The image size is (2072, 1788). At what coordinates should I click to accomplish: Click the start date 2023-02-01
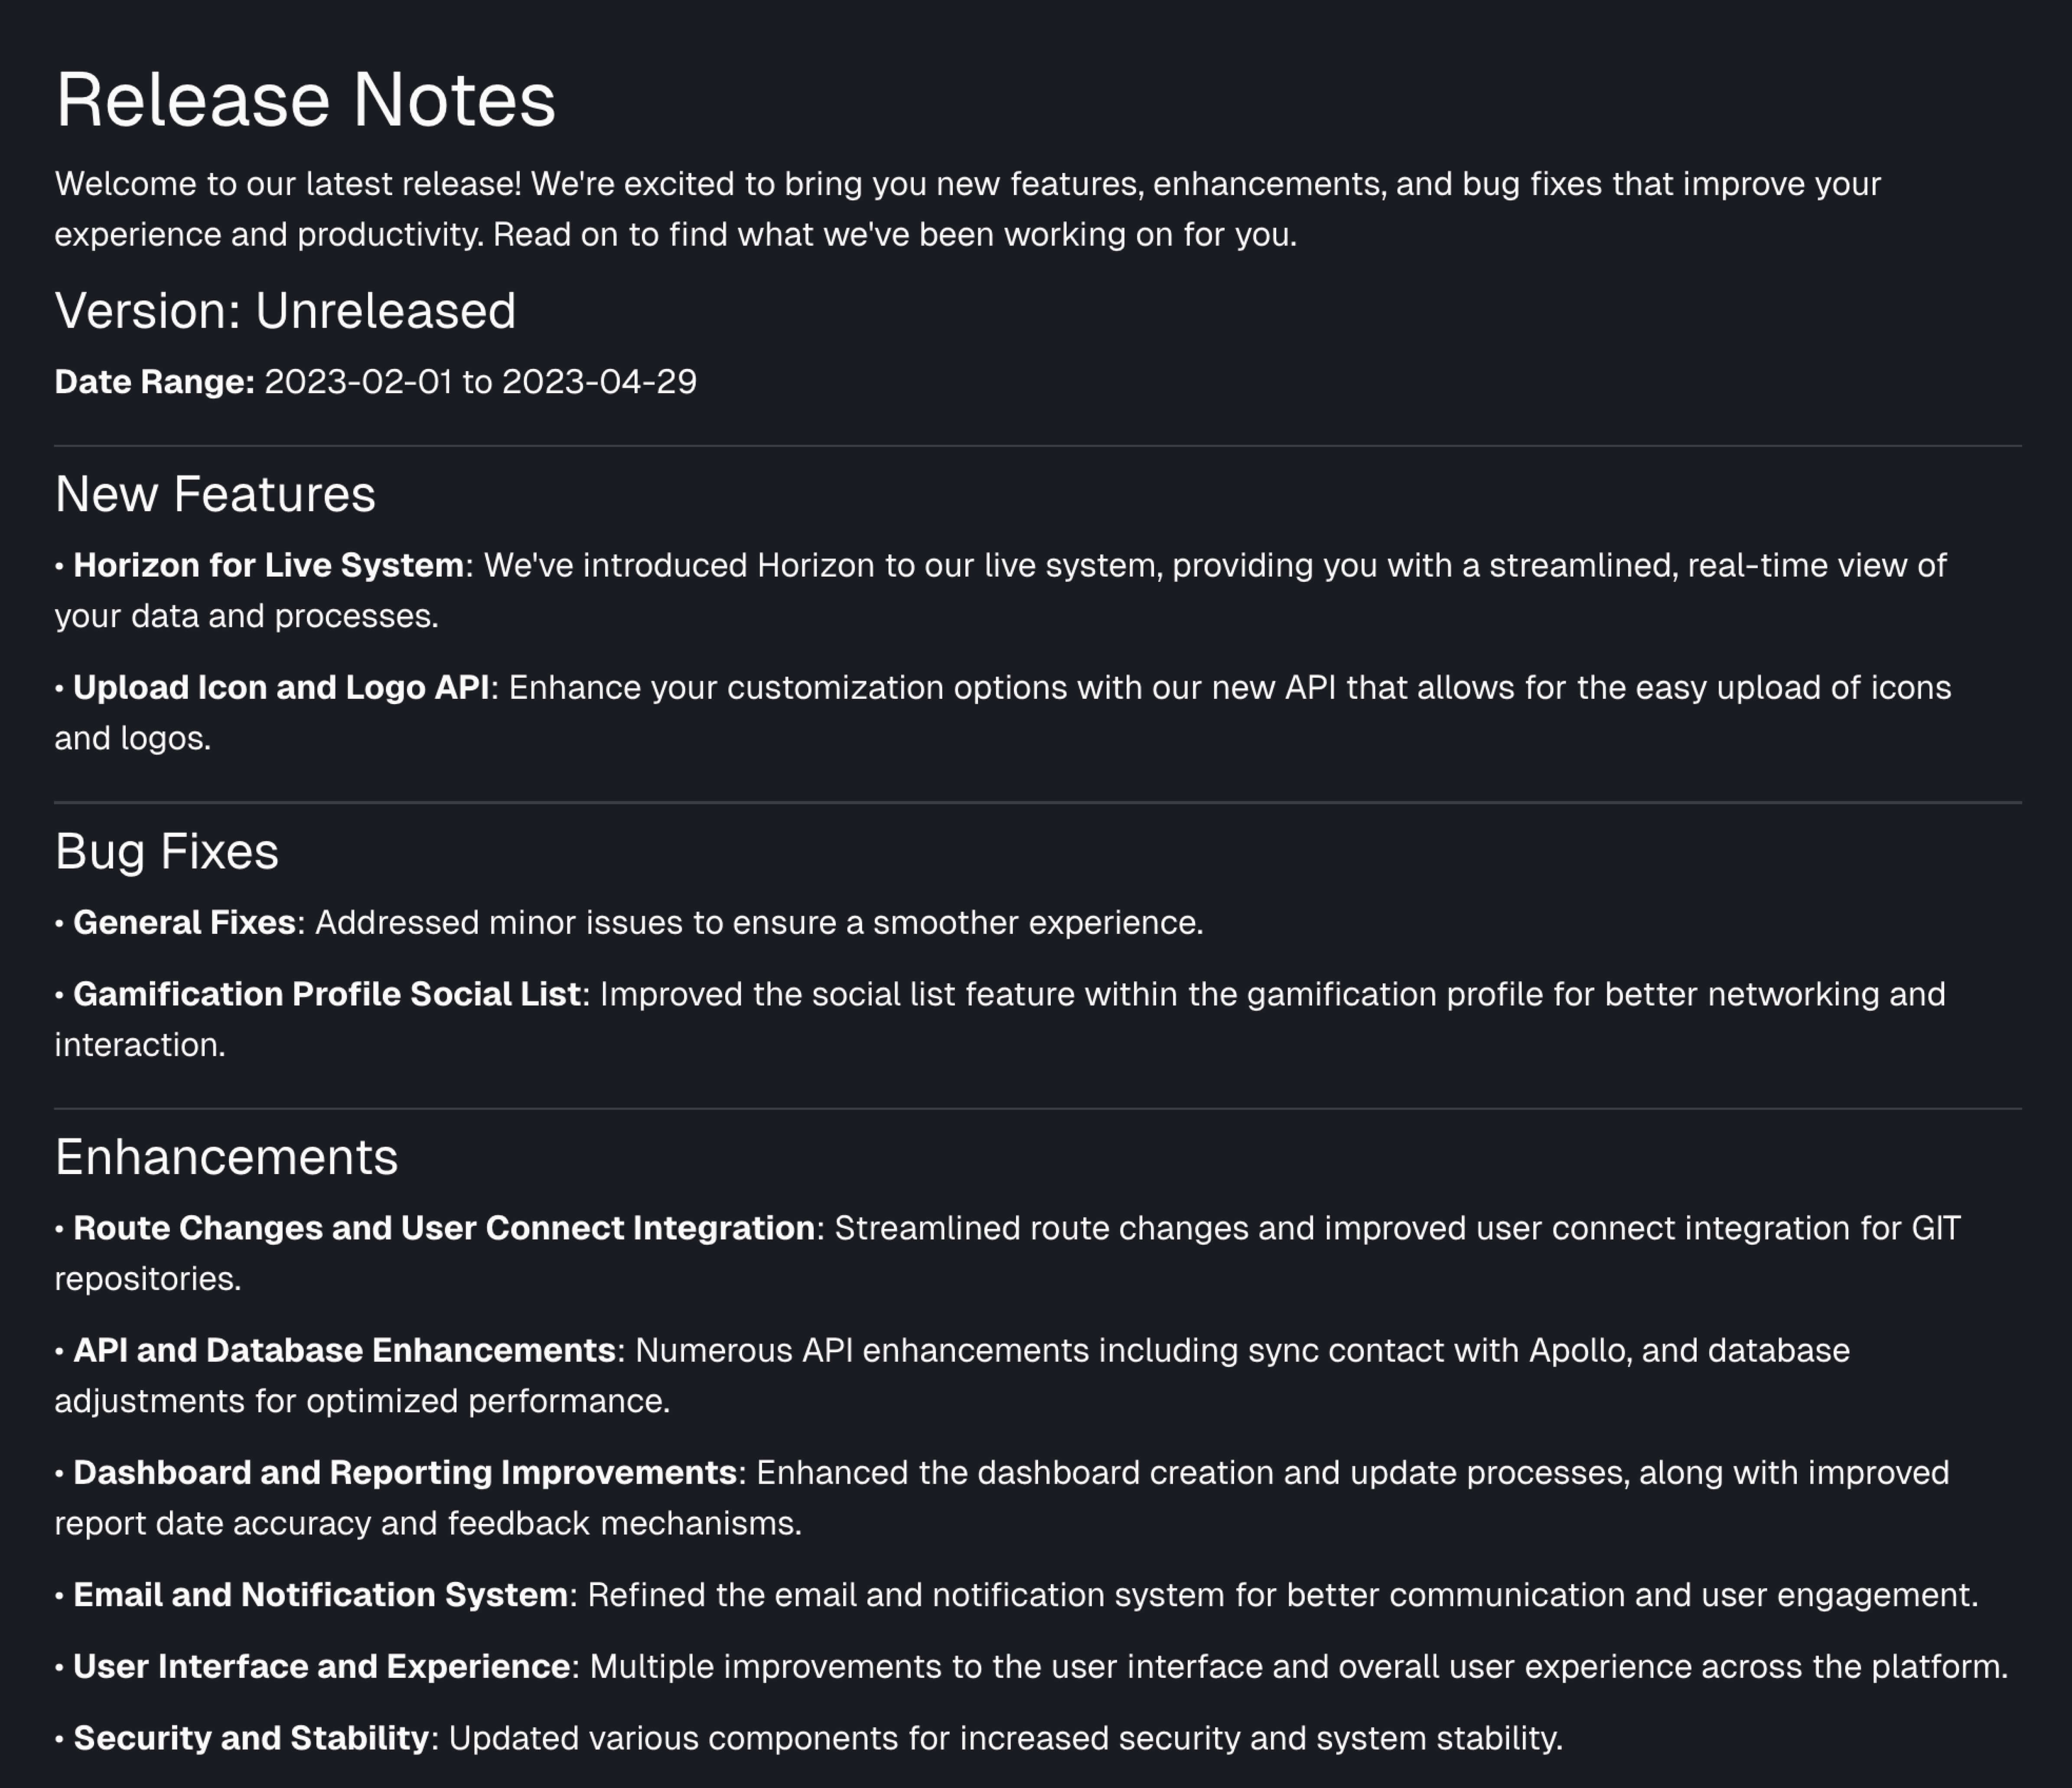[358, 382]
